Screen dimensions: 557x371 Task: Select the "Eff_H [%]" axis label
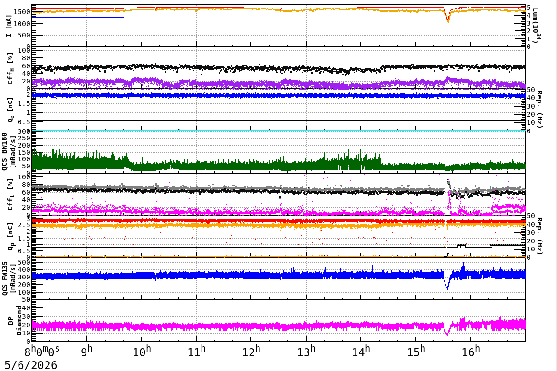pyautogui.click(x=10, y=68)
